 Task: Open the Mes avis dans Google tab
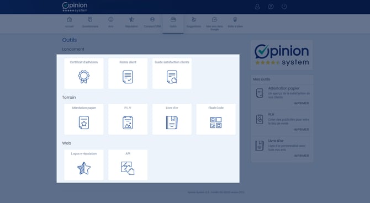214,24
